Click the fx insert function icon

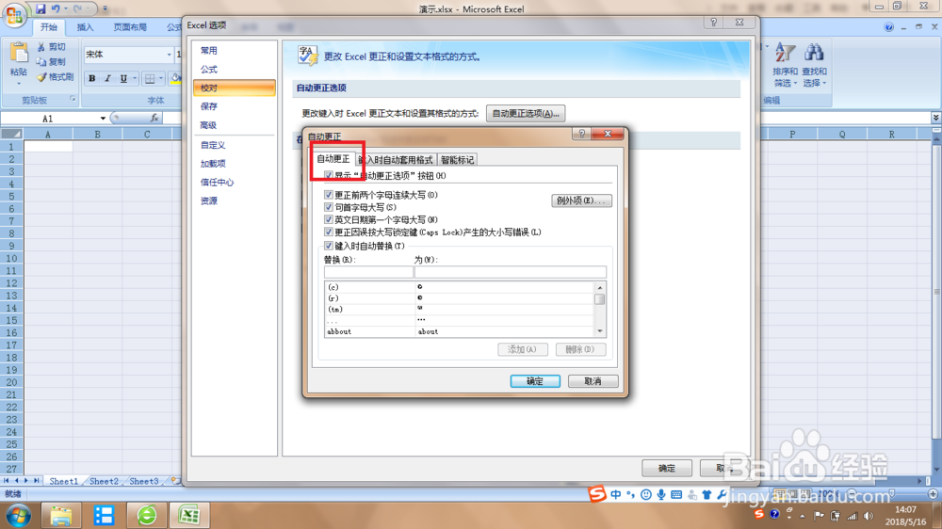point(154,119)
